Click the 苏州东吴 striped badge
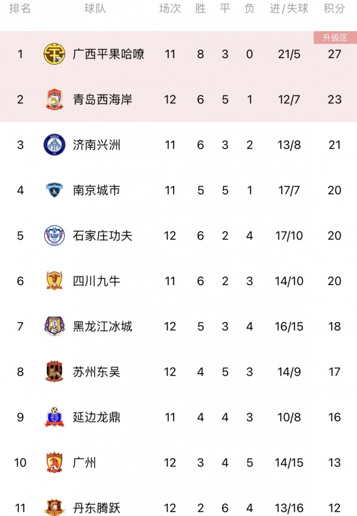 click(54, 372)
